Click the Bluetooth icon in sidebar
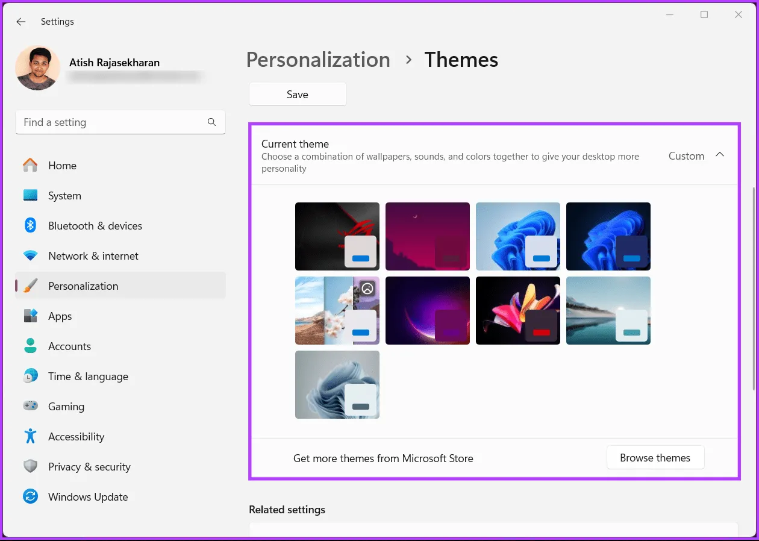 30,225
